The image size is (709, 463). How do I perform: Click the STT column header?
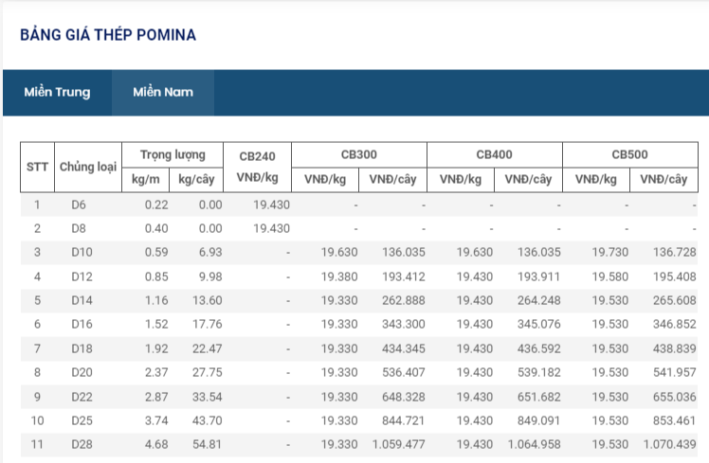click(x=38, y=167)
